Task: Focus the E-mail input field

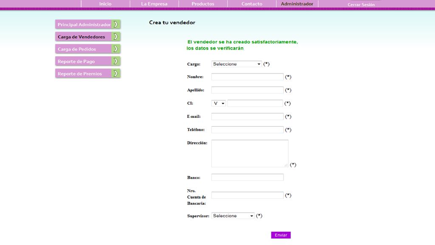Action: tap(248, 117)
